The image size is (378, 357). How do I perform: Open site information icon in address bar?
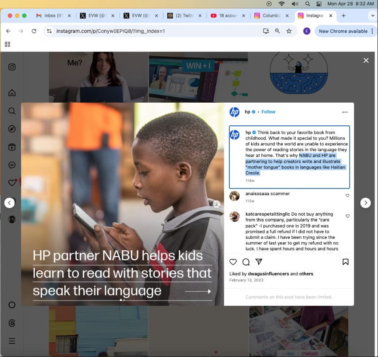coord(49,31)
